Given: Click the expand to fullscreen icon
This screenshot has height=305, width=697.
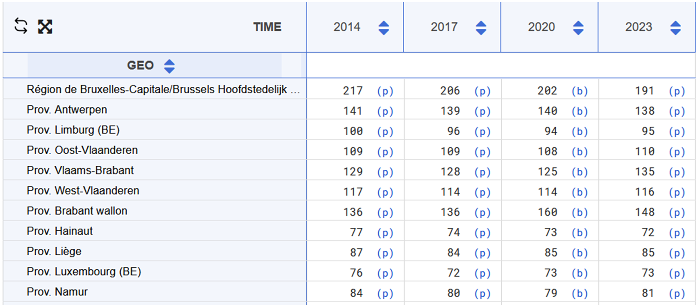Looking at the screenshot, I should click(x=45, y=27).
